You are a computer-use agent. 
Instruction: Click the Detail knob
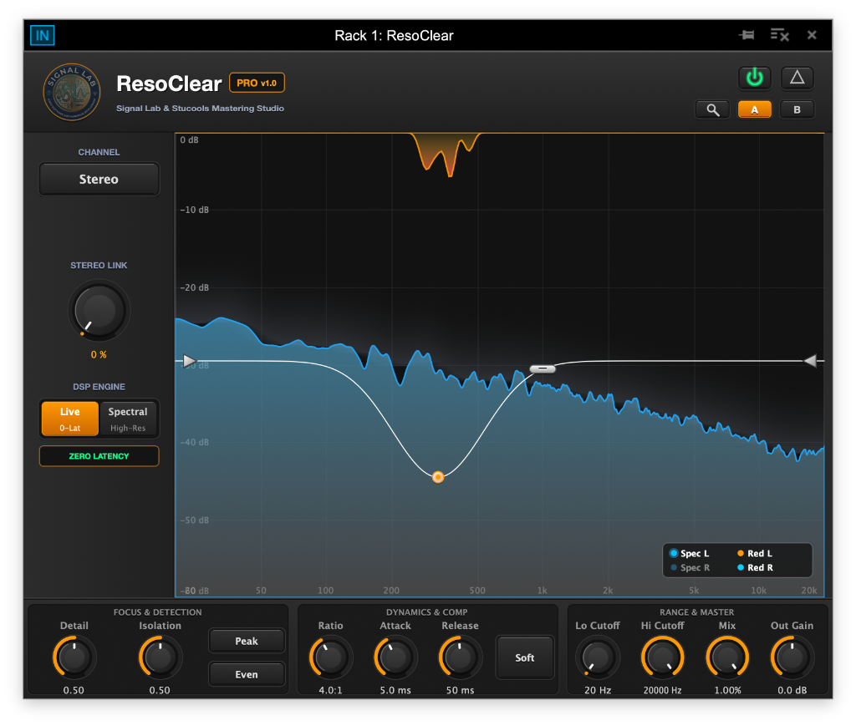pos(74,657)
